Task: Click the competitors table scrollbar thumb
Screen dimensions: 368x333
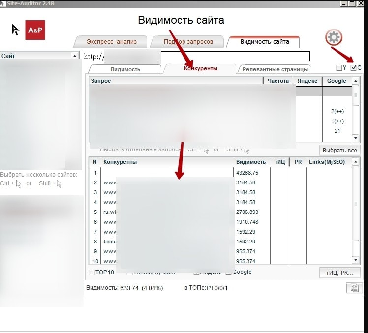Action: 356,203
